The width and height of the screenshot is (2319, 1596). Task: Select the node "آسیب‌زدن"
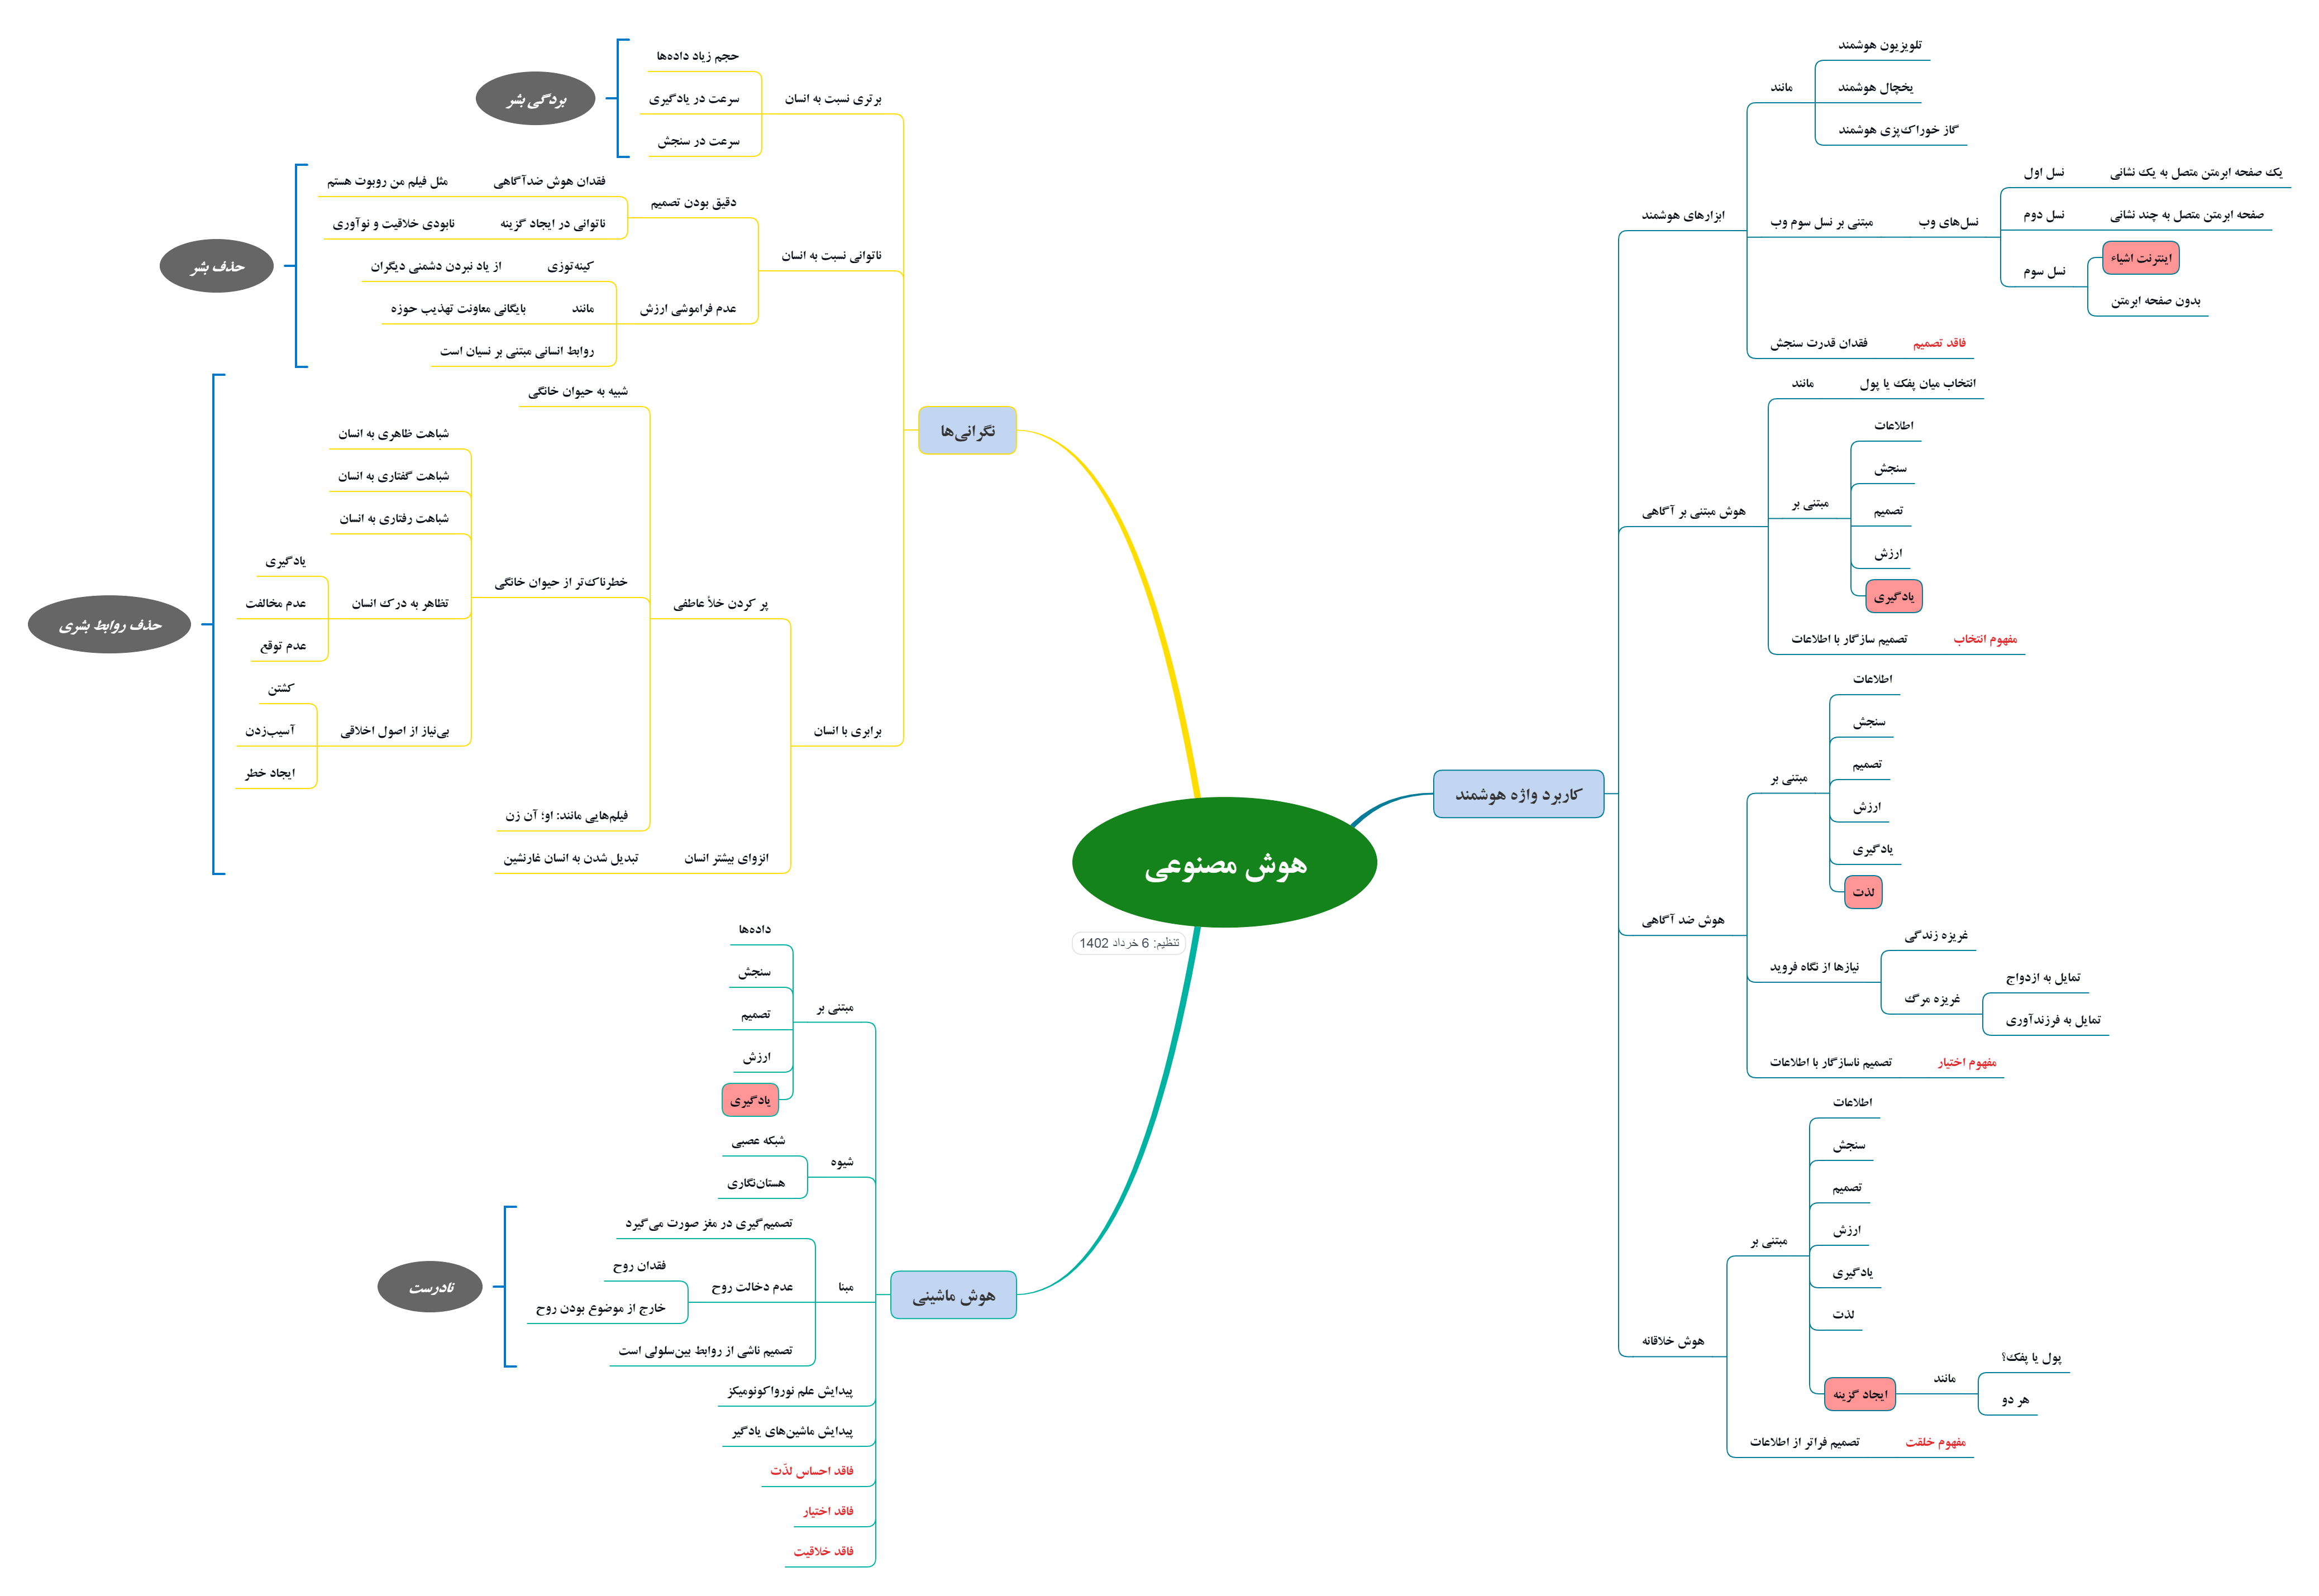pyautogui.click(x=270, y=731)
